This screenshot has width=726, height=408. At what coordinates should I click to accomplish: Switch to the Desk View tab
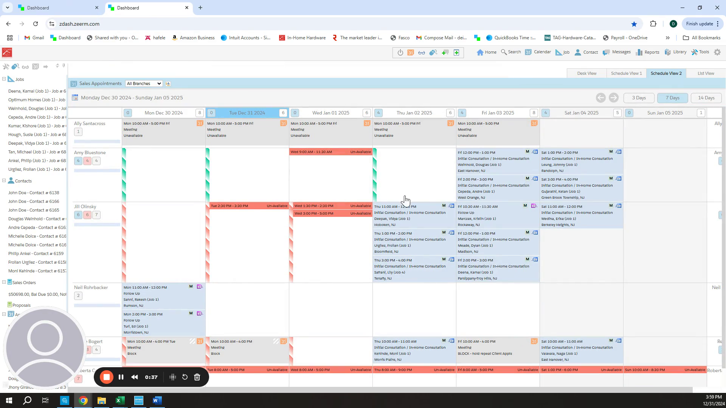tap(586, 73)
